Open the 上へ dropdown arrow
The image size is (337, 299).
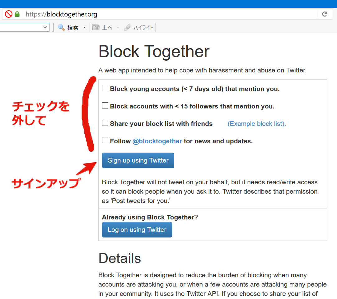[118, 27]
